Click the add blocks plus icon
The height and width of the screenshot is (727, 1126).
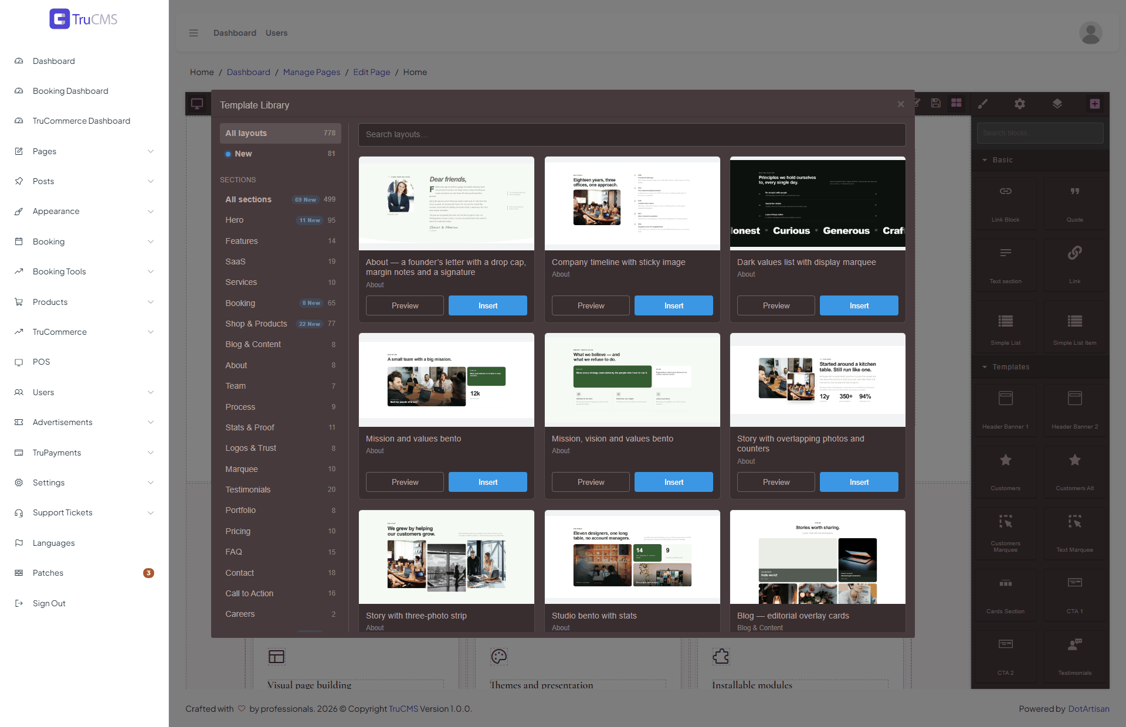pyautogui.click(x=1094, y=104)
